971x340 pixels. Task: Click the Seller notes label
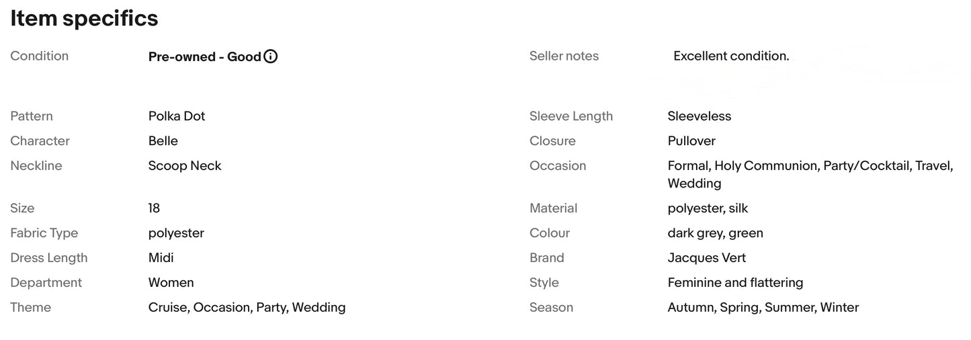564,56
